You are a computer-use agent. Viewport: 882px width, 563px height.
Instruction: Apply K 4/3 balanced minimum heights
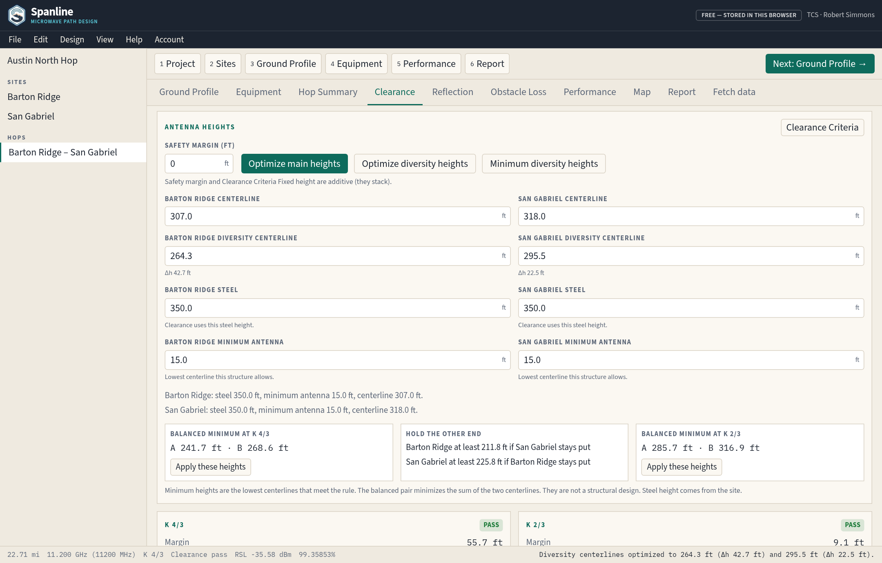[211, 467]
